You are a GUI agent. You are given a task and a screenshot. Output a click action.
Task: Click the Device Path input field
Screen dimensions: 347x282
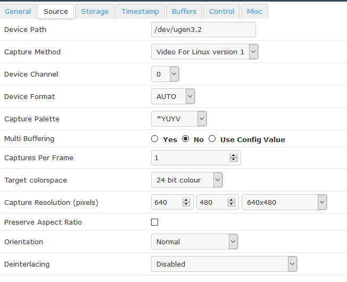click(x=203, y=29)
